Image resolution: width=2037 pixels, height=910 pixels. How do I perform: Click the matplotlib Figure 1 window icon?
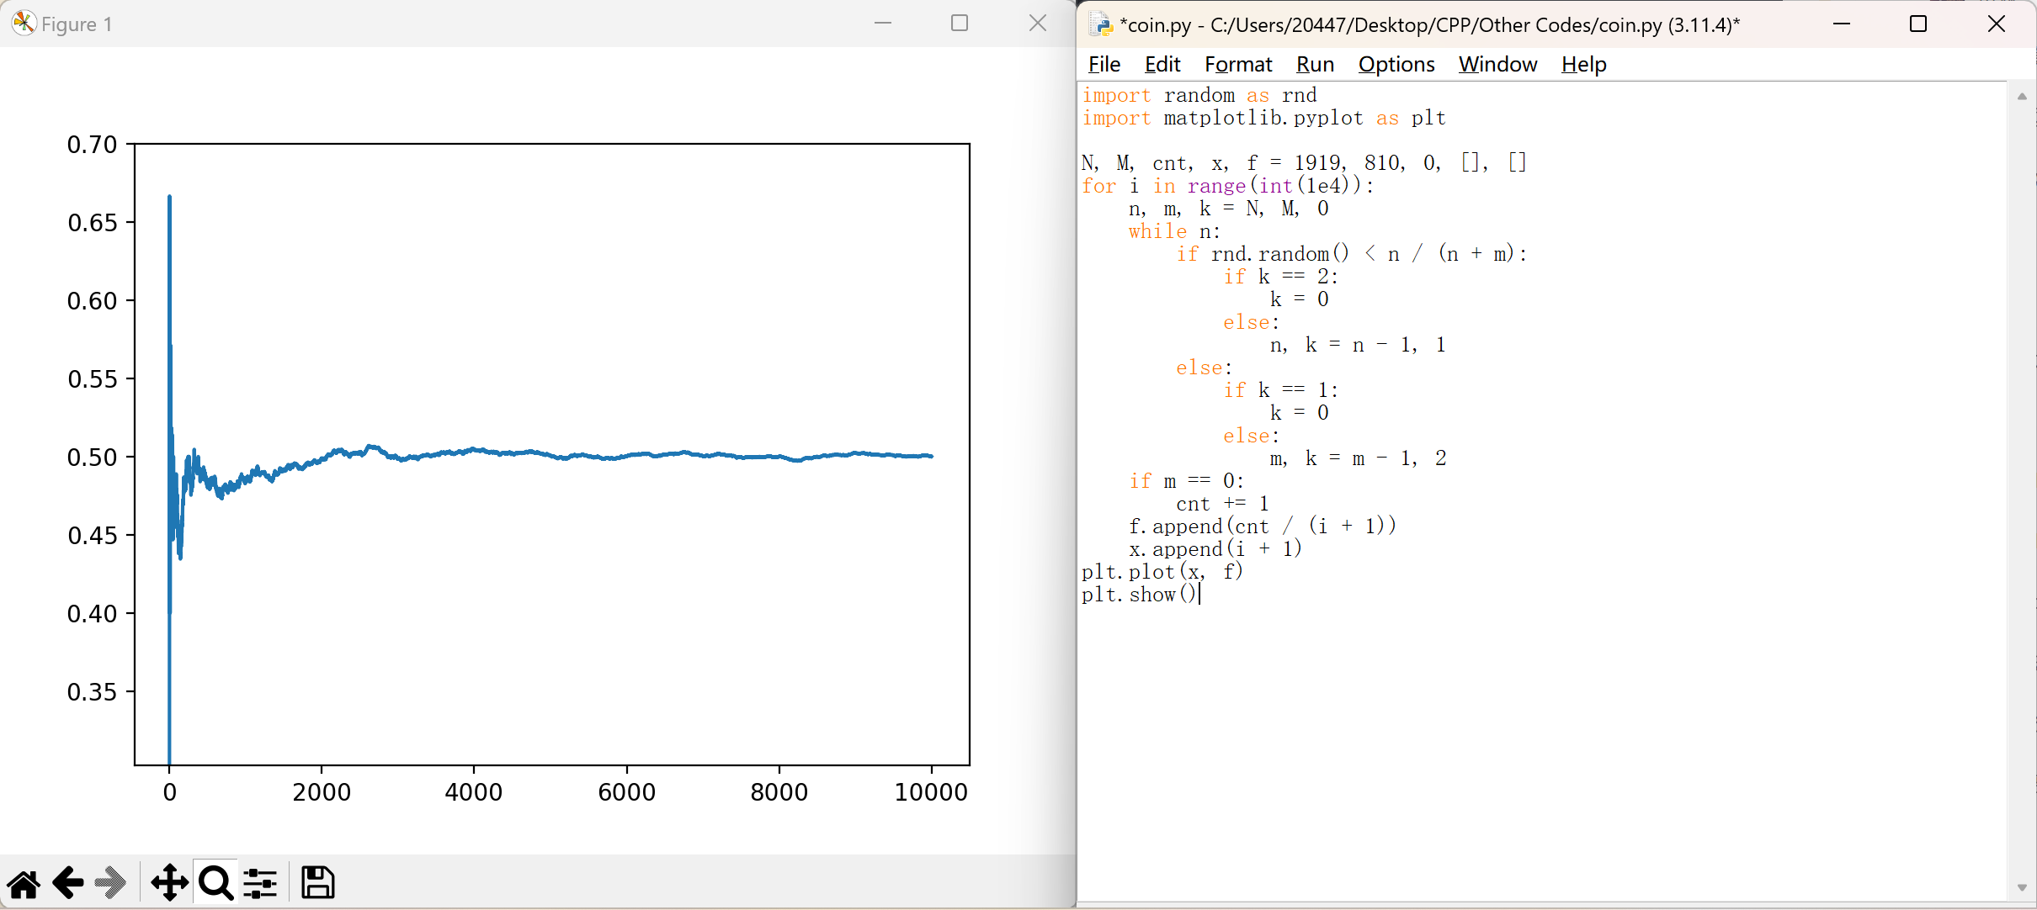[x=24, y=24]
